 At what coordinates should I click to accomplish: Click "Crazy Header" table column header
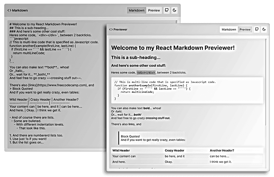[174, 151]
